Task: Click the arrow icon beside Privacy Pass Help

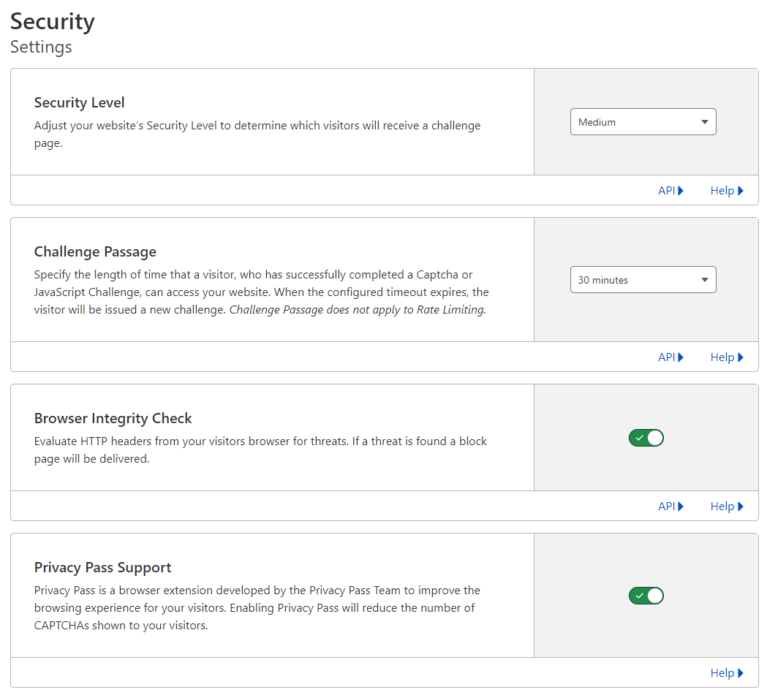Action: (x=741, y=673)
